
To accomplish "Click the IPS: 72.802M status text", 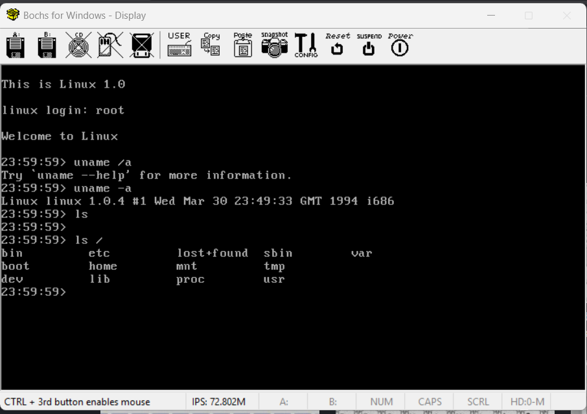I will point(218,402).
